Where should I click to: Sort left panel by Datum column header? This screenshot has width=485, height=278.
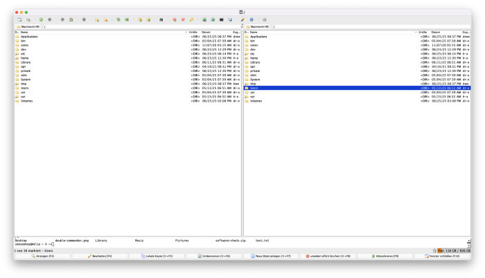tap(216, 32)
